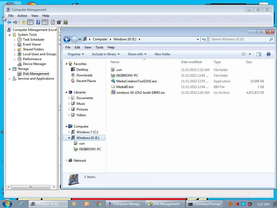
Task: Switch to Command Prompt taskbar button
Action: 205,204
